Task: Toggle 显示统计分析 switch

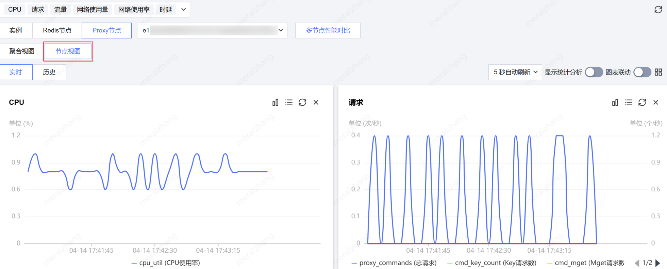Action: (x=594, y=72)
